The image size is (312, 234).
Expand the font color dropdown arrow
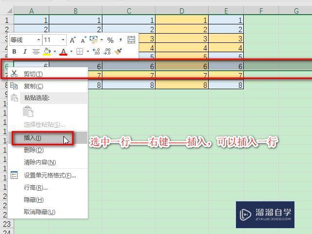[x=71, y=52]
